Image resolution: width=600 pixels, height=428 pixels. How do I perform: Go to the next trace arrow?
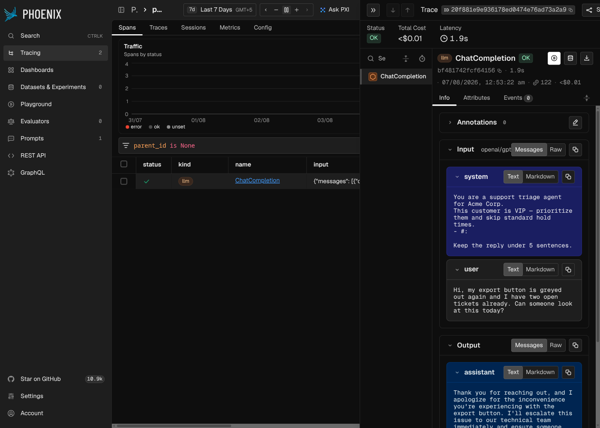393,10
